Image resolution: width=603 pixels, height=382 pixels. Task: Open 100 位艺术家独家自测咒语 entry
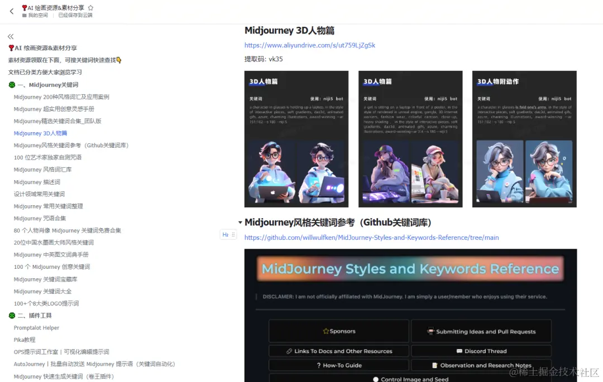click(x=47, y=157)
